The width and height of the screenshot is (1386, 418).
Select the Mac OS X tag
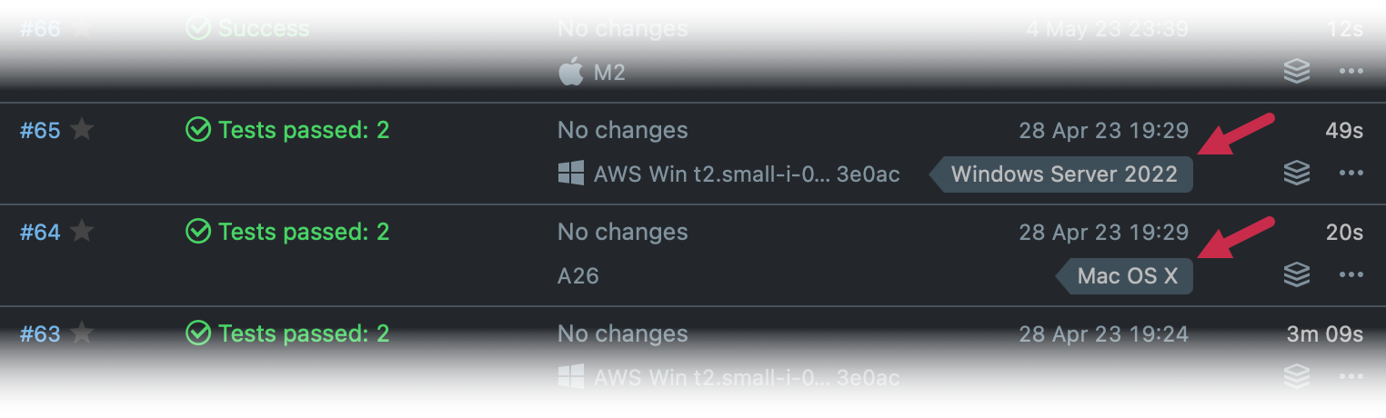point(1127,275)
